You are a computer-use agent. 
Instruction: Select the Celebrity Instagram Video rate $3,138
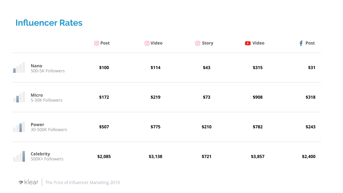[x=155, y=157]
